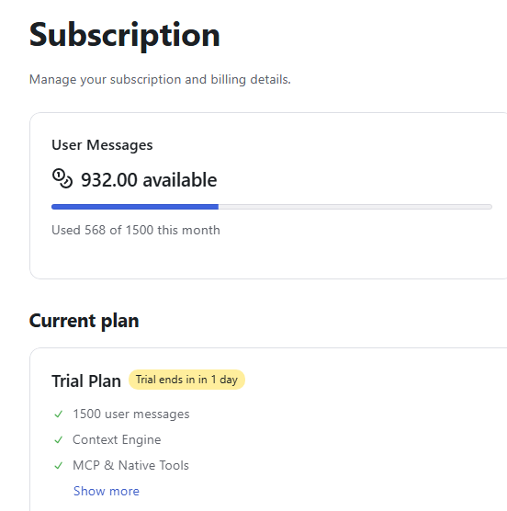Select the Trial Plan title
Viewport: 507px width, 511px height.
tap(86, 380)
